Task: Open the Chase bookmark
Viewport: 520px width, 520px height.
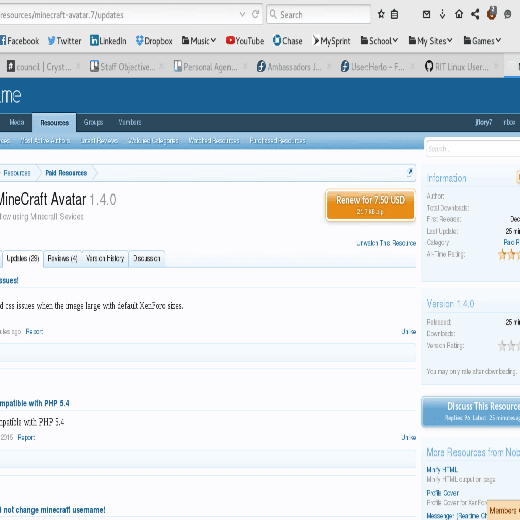Action: [x=287, y=41]
